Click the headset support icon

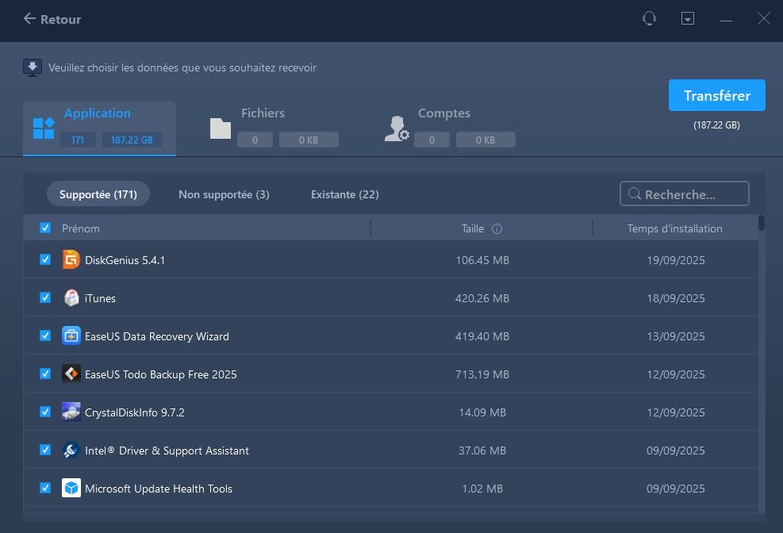click(649, 18)
